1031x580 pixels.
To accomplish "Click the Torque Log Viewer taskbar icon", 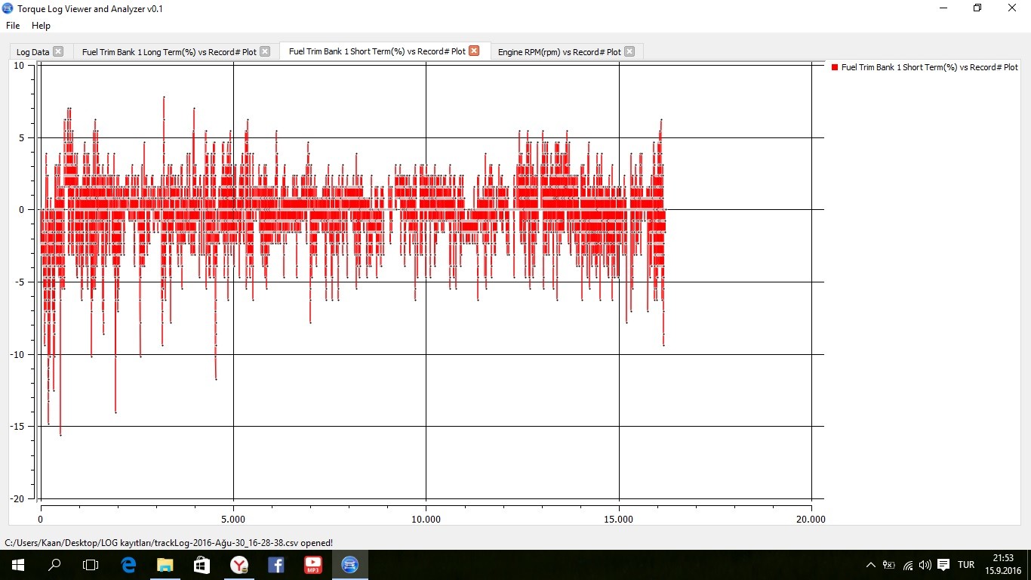I will pyautogui.click(x=349, y=564).
